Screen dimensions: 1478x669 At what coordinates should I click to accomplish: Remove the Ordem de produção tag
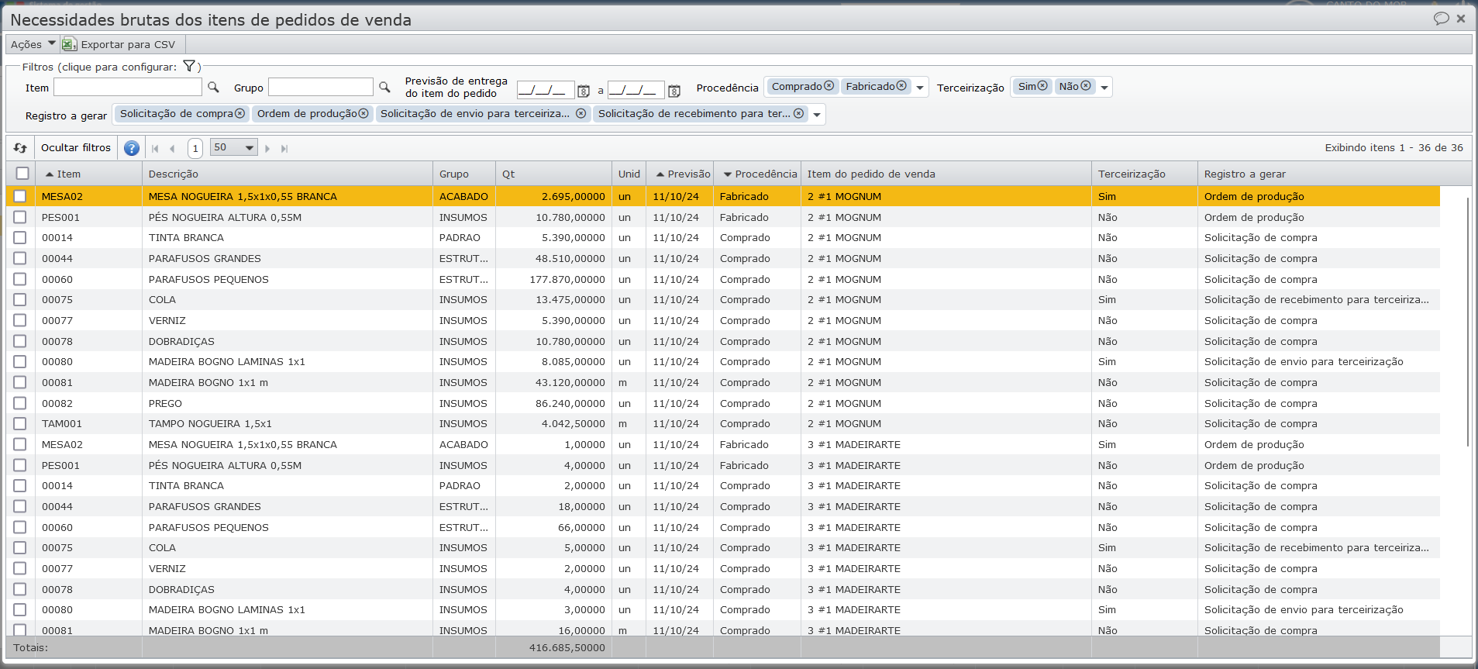point(363,113)
